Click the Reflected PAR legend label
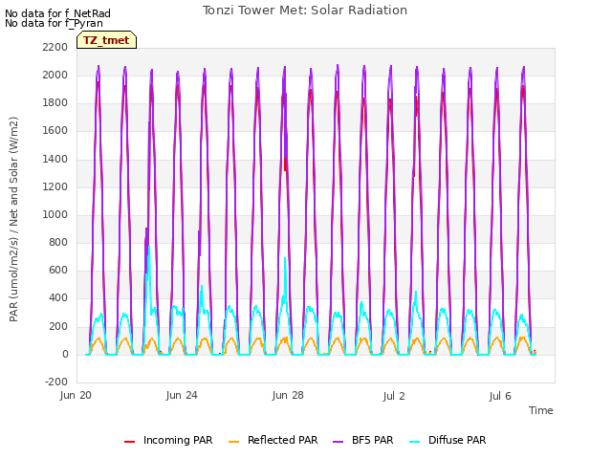Image resolution: width=612 pixels, height=459 pixels. 283,440
